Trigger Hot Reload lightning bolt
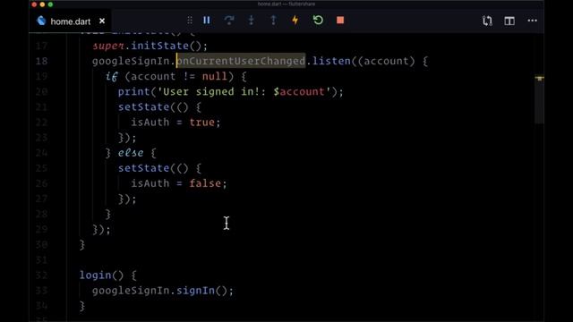 tap(295, 20)
